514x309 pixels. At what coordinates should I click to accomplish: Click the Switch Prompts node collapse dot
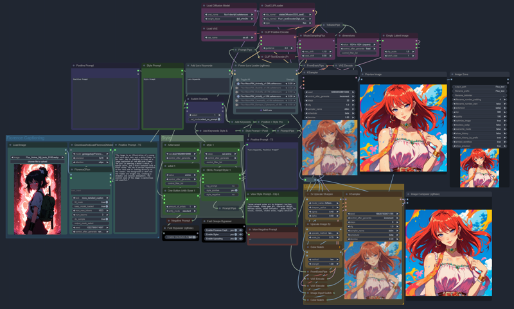(188, 99)
